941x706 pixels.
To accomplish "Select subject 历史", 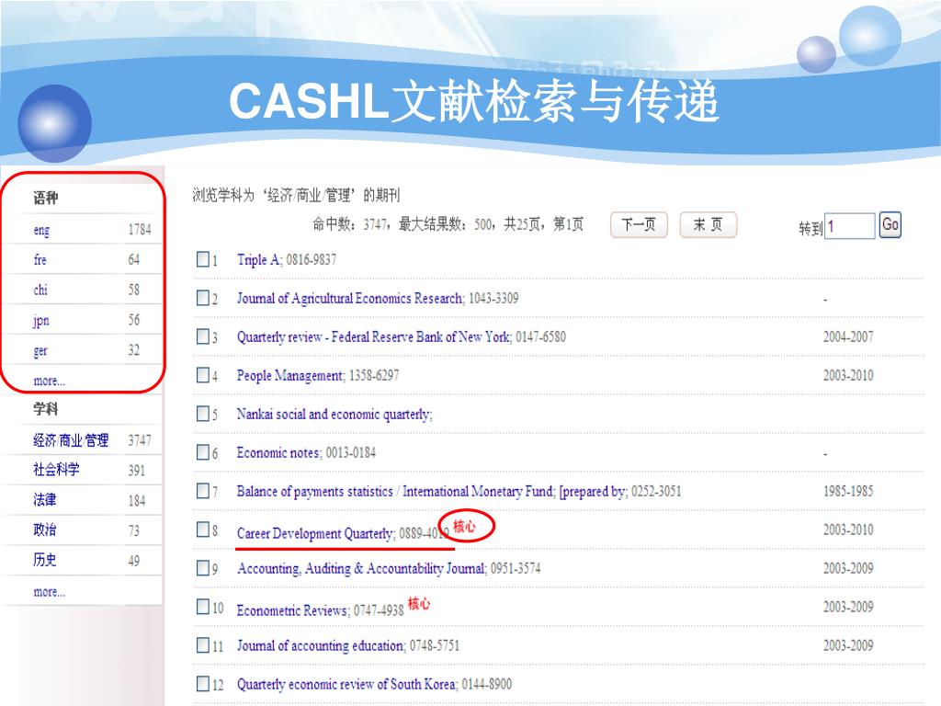I will tap(45, 560).
